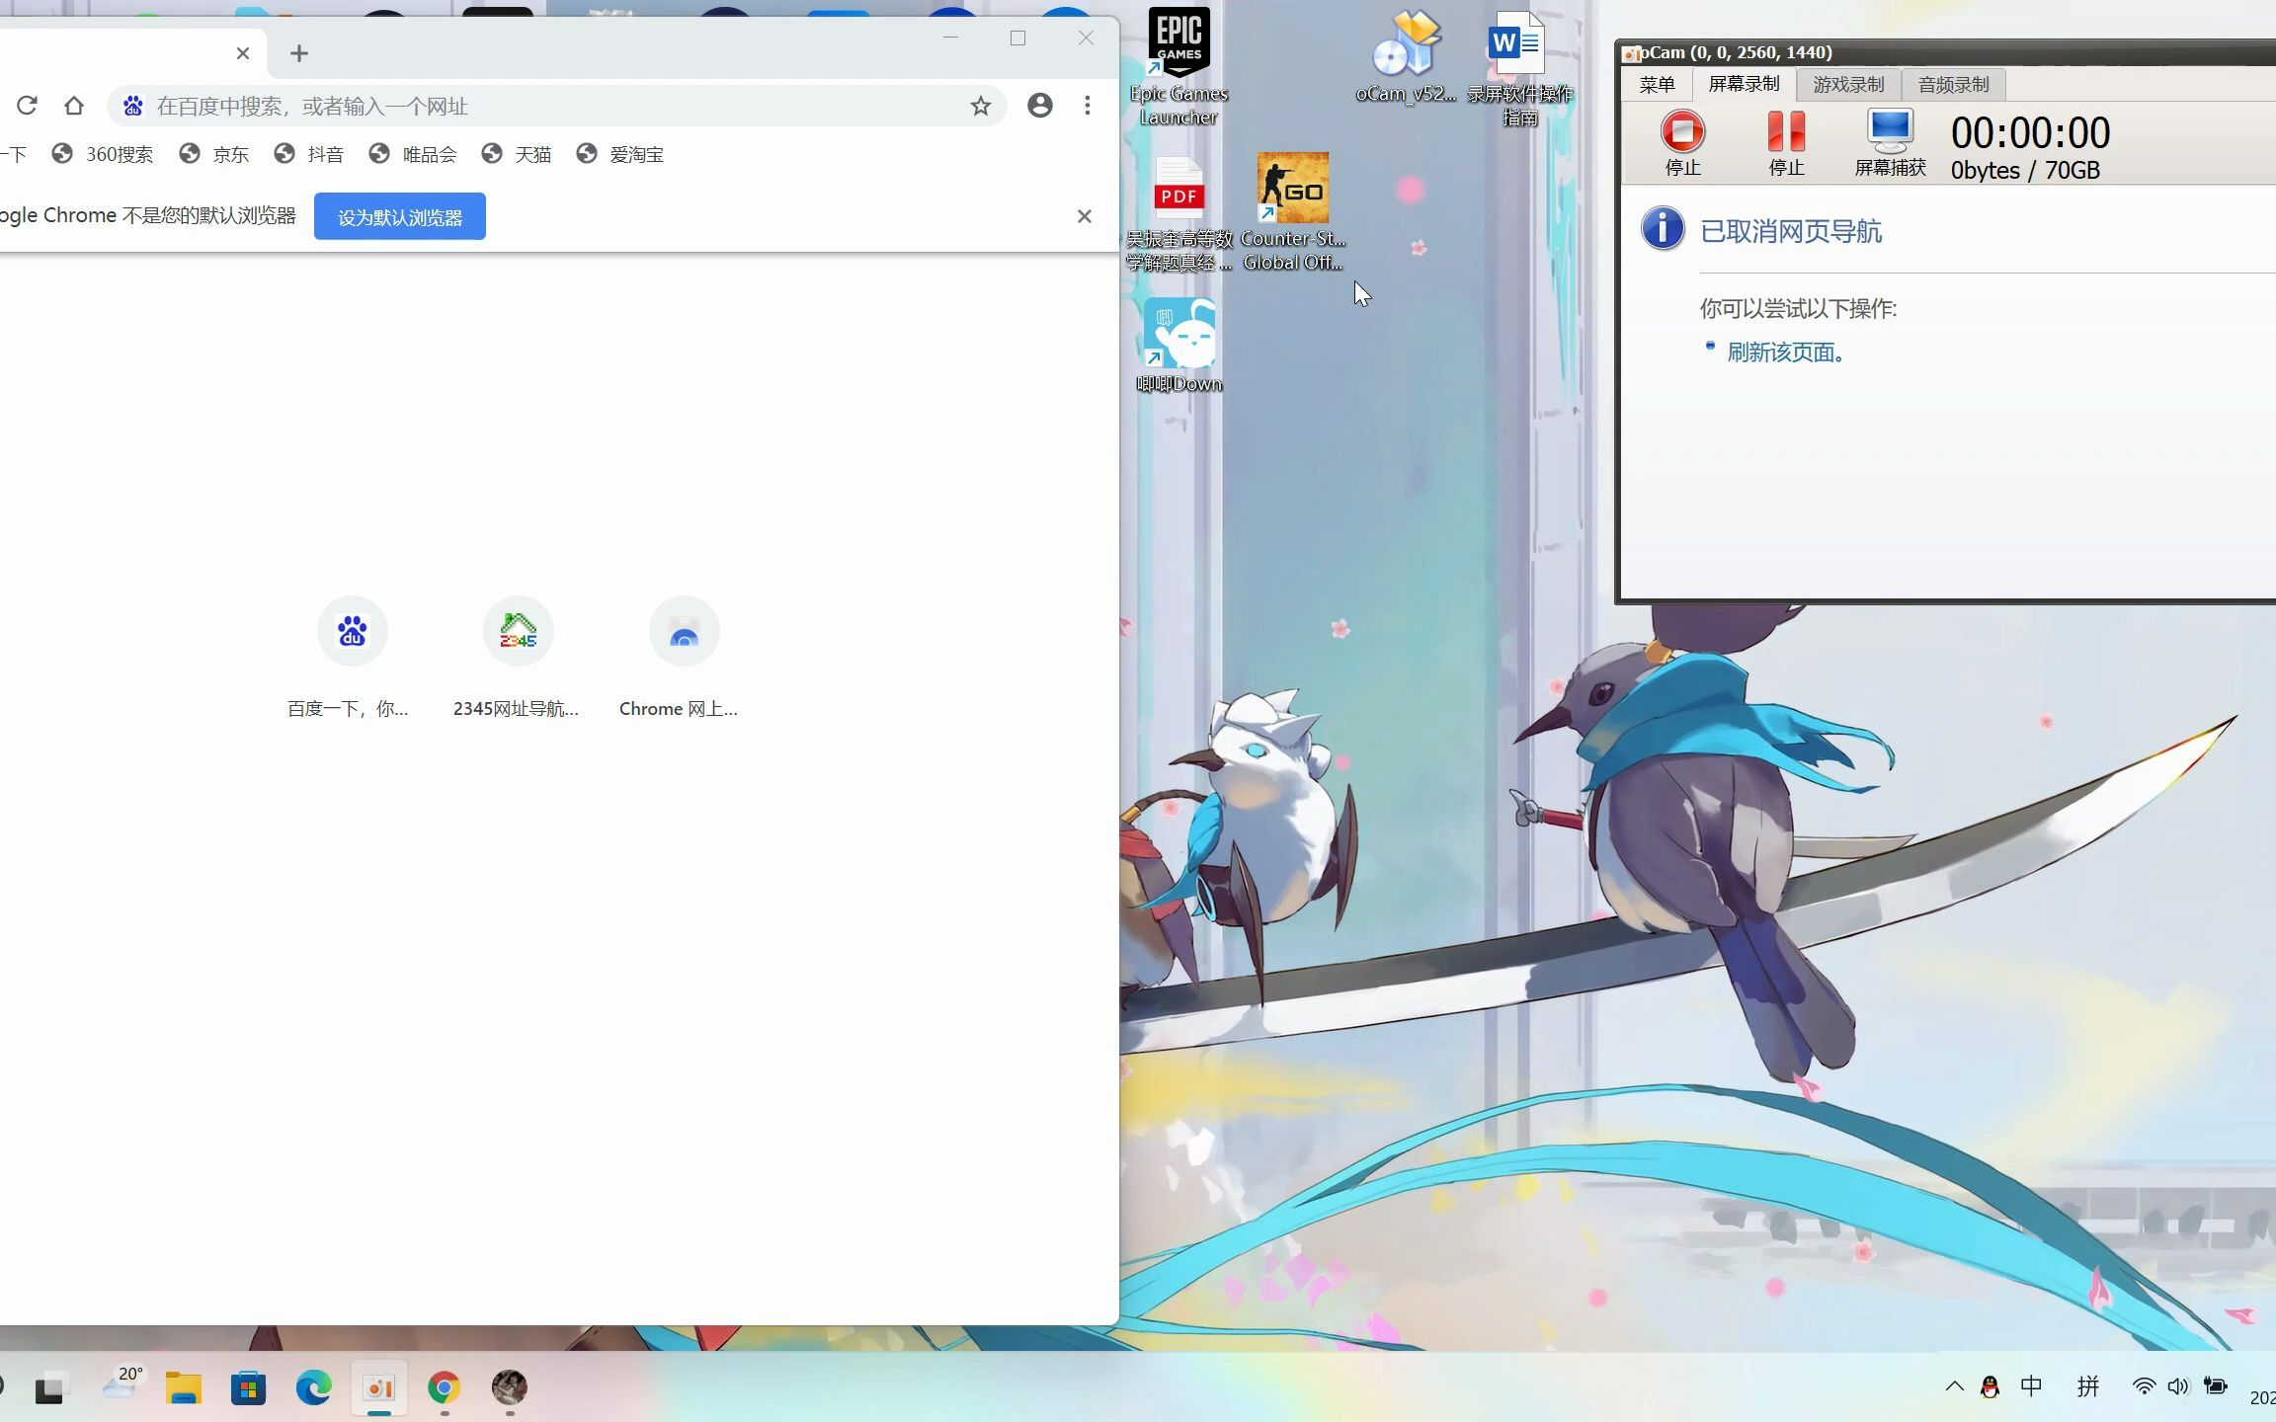This screenshot has width=2276, height=1422.
Task: Open File Explorer from the taskbar
Action: [183, 1388]
